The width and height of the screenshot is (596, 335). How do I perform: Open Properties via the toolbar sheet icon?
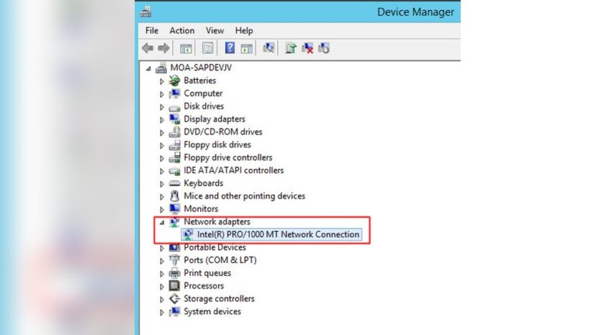click(x=207, y=48)
